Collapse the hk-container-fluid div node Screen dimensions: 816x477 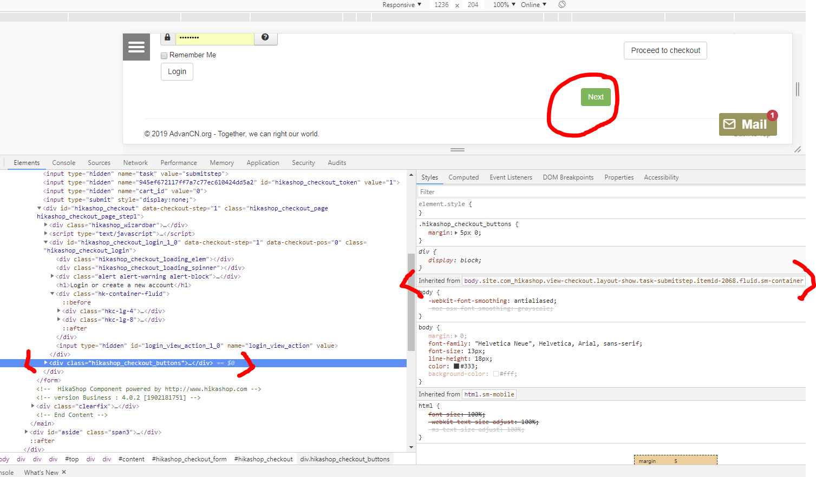tap(53, 294)
